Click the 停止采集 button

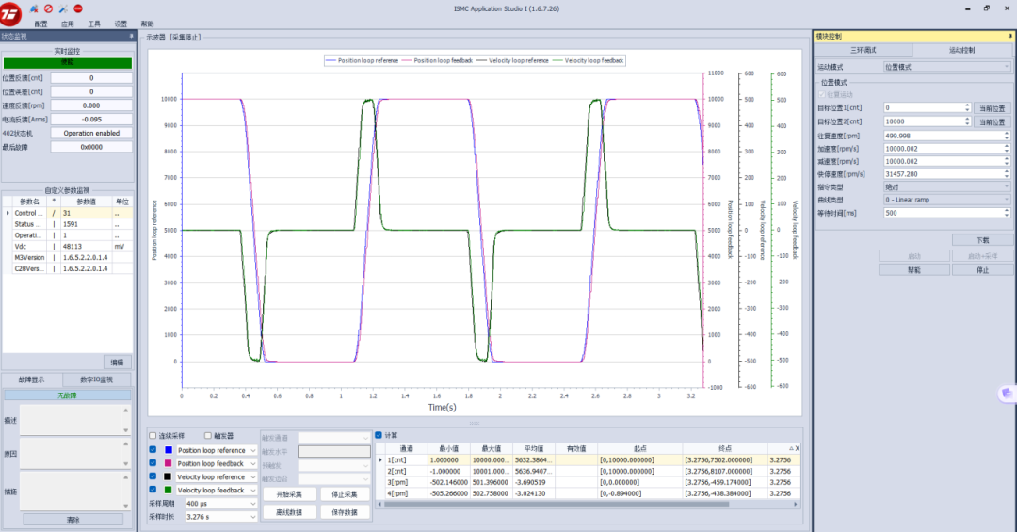click(345, 494)
